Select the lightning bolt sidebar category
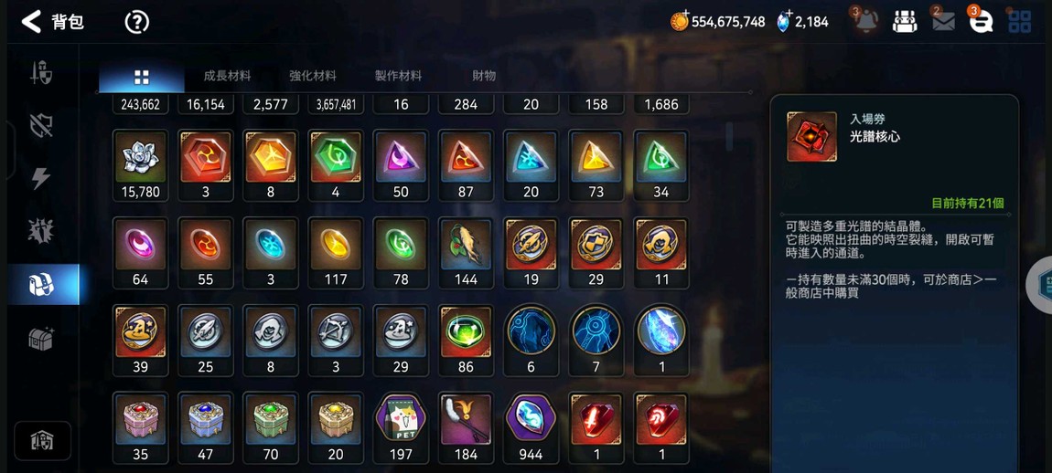 coord(41,177)
